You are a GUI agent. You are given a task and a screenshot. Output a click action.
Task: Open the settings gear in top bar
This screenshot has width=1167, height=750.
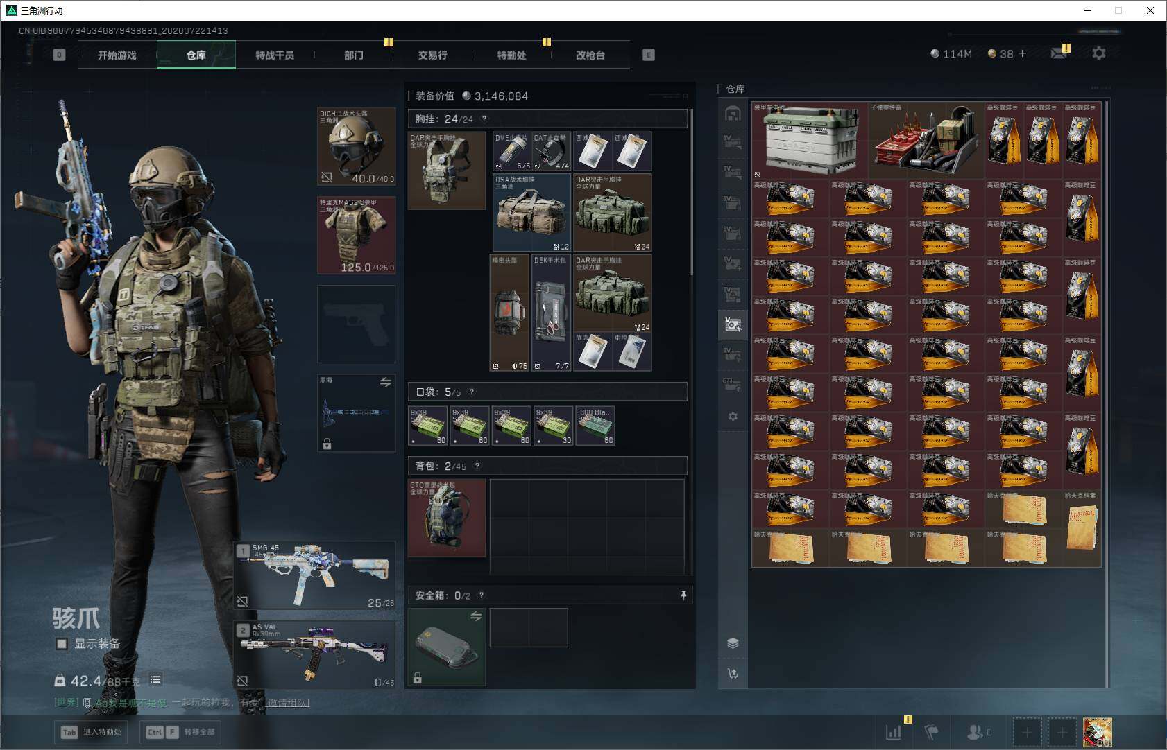click(1099, 53)
